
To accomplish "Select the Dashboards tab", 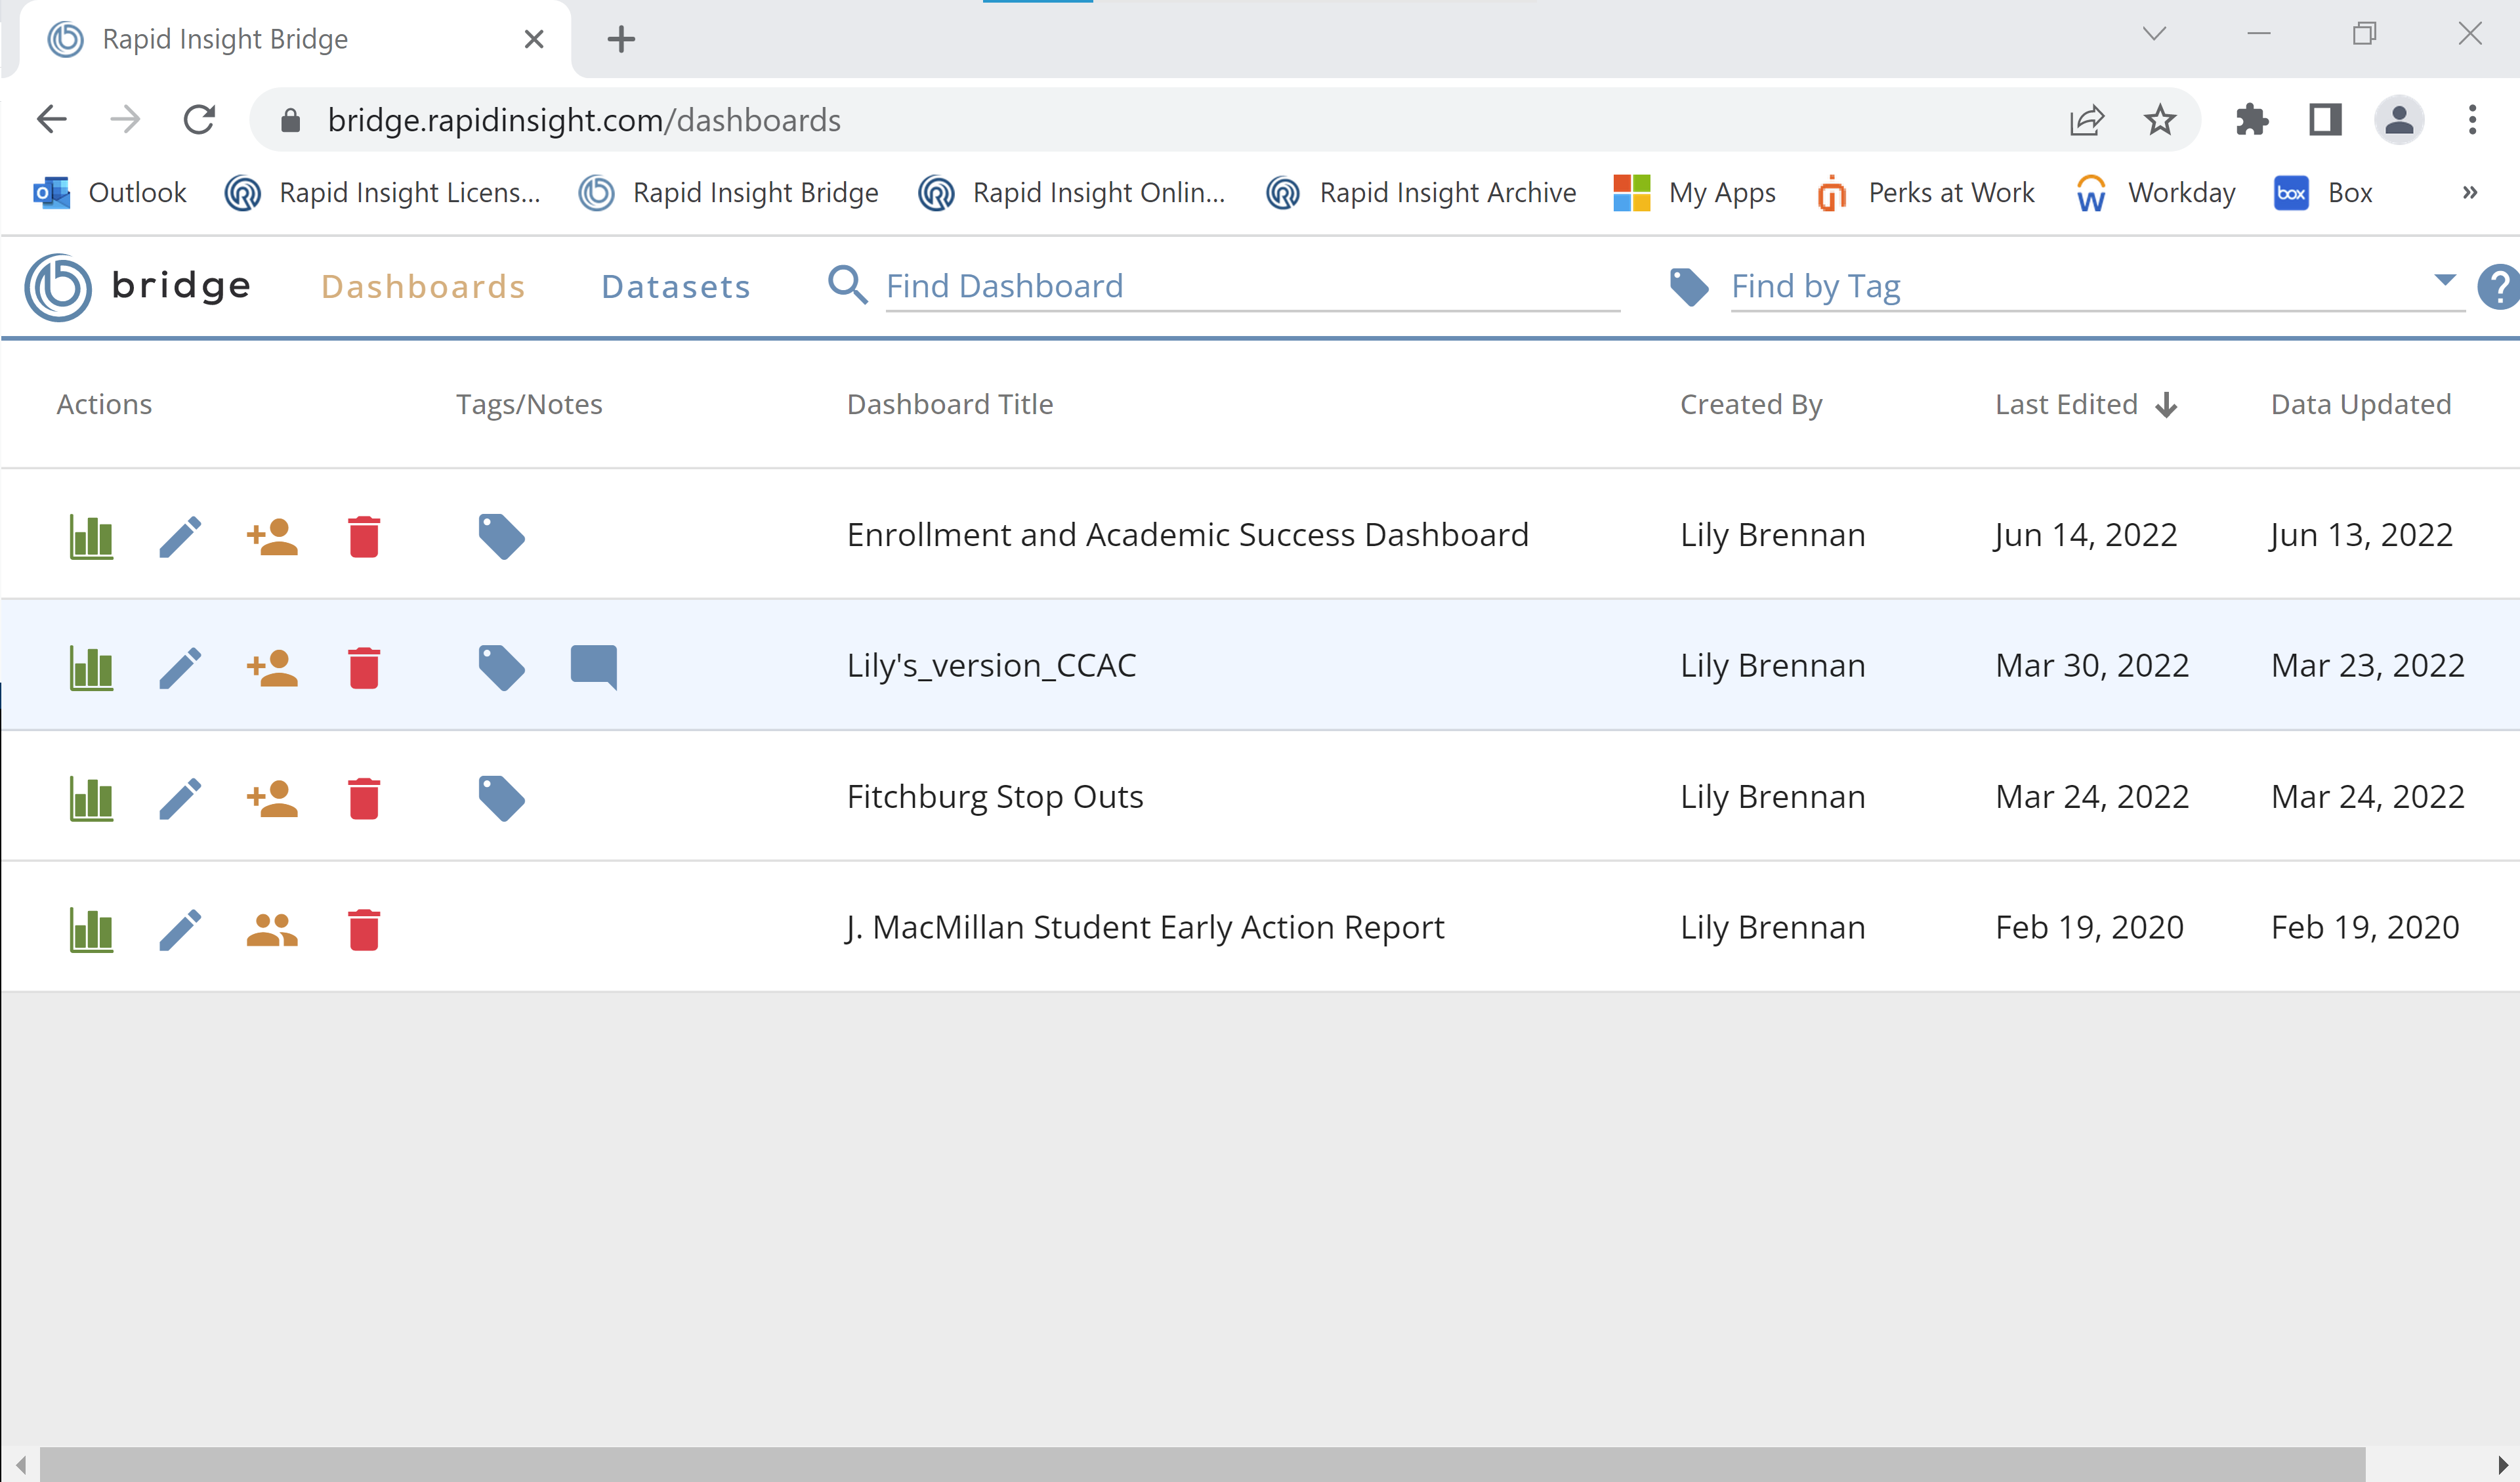I will pyautogui.click(x=423, y=286).
